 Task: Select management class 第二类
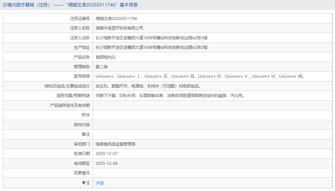101,67
